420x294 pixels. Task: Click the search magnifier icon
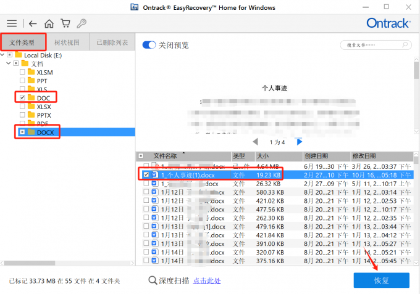[405, 44]
